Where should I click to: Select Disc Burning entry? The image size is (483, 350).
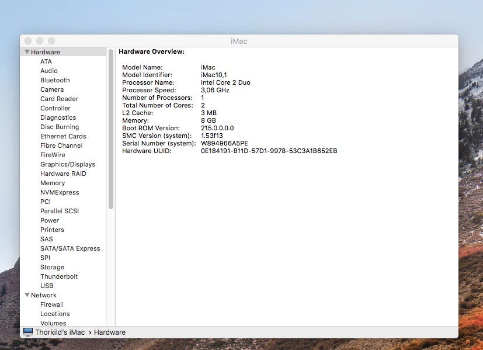coord(60,127)
